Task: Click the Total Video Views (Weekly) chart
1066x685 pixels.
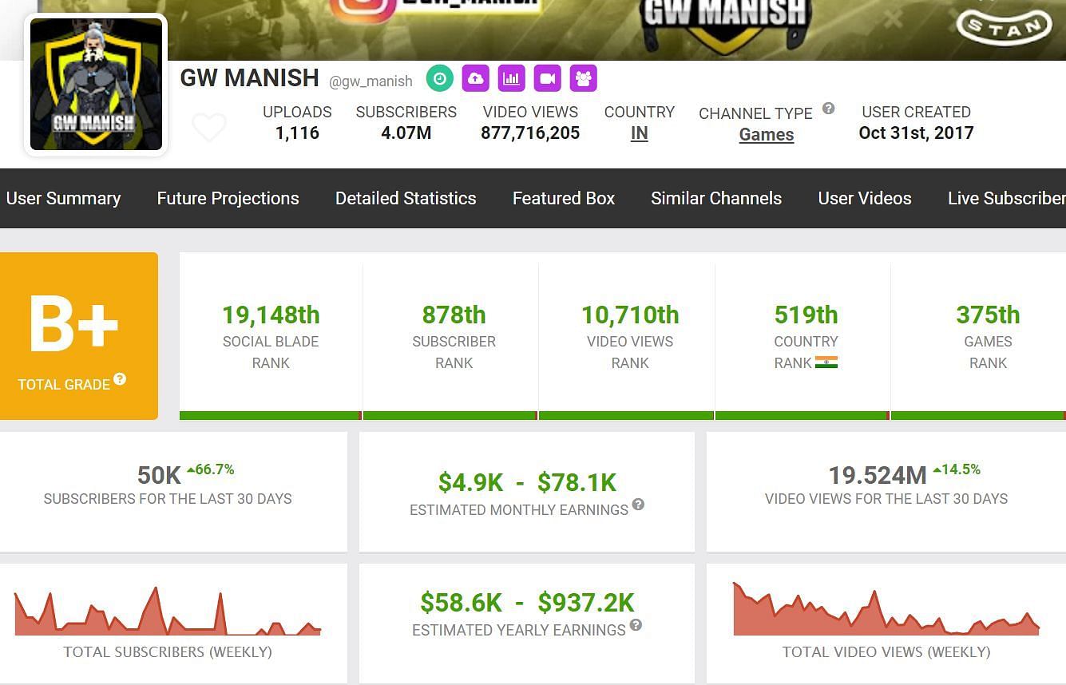Action: 886,609
